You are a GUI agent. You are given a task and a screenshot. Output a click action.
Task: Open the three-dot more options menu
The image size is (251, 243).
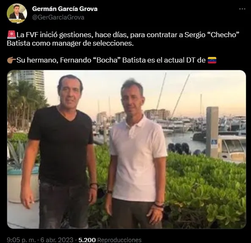[x=242, y=9]
